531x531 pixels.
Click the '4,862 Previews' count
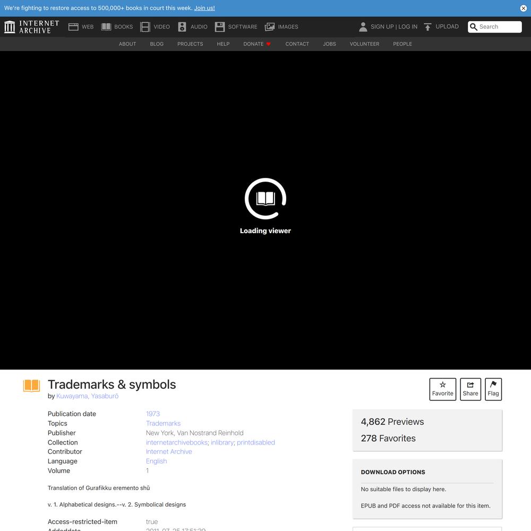pyautogui.click(x=392, y=422)
